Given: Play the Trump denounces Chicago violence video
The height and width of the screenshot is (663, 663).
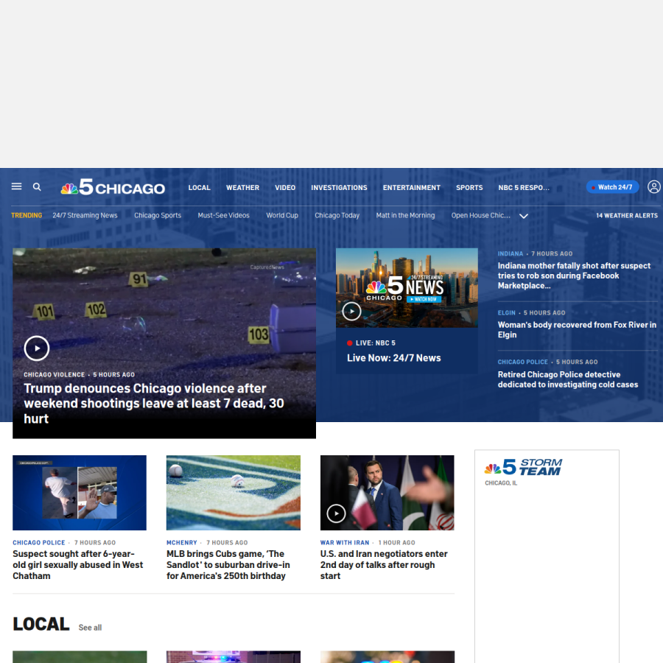Looking at the screenshot, I should [x=37, y=348].
